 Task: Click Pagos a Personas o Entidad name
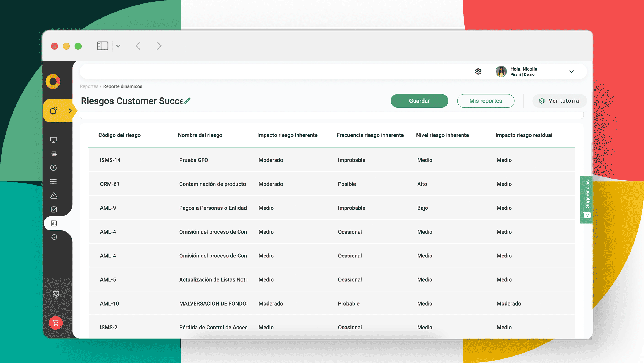pyautogui.click(x=213, y=208)
